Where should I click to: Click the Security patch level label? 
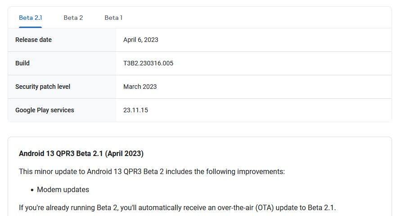pos(43,87)
